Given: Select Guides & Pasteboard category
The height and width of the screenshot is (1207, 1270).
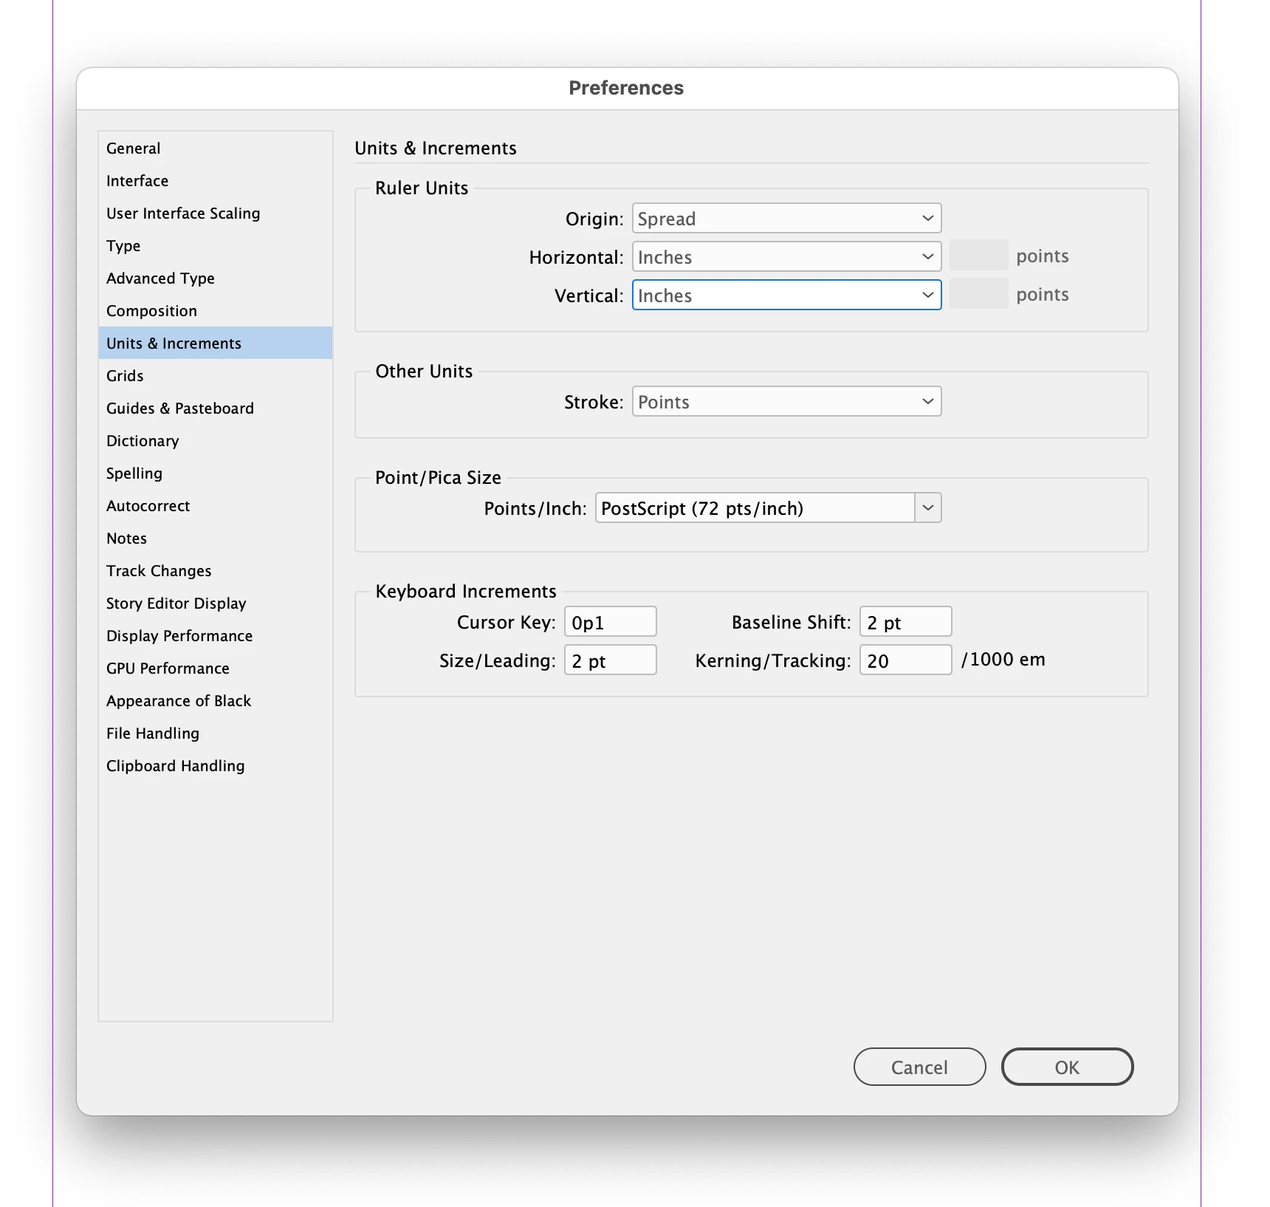Looking at the screenshot, I should 215,408.
